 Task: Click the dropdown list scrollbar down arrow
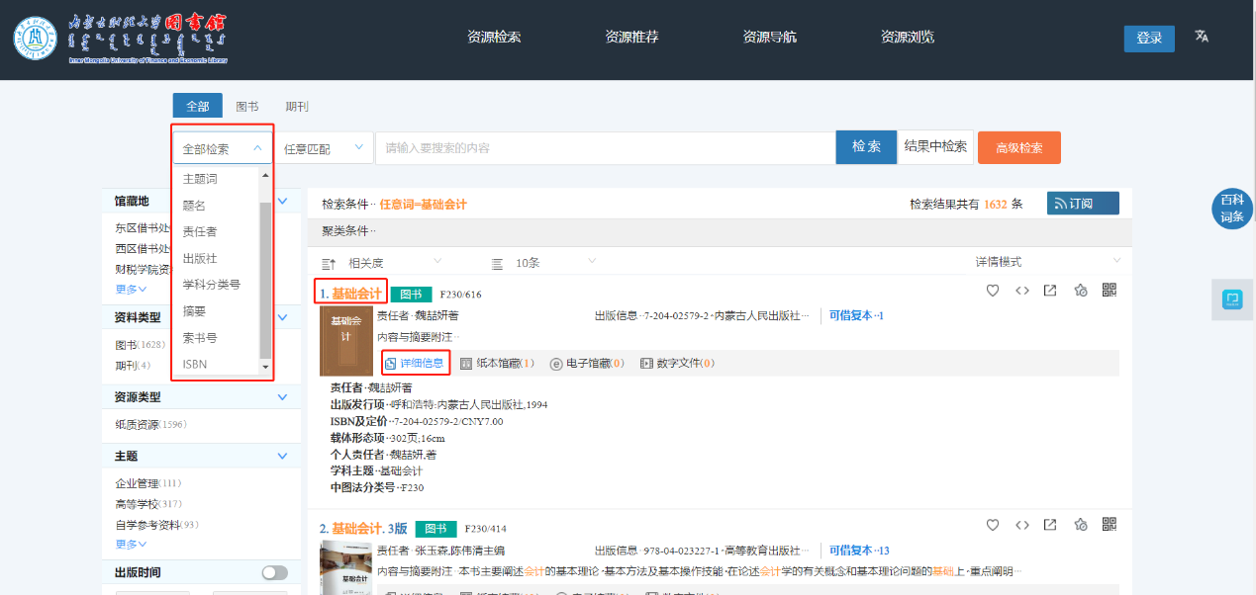coord(264,367)
